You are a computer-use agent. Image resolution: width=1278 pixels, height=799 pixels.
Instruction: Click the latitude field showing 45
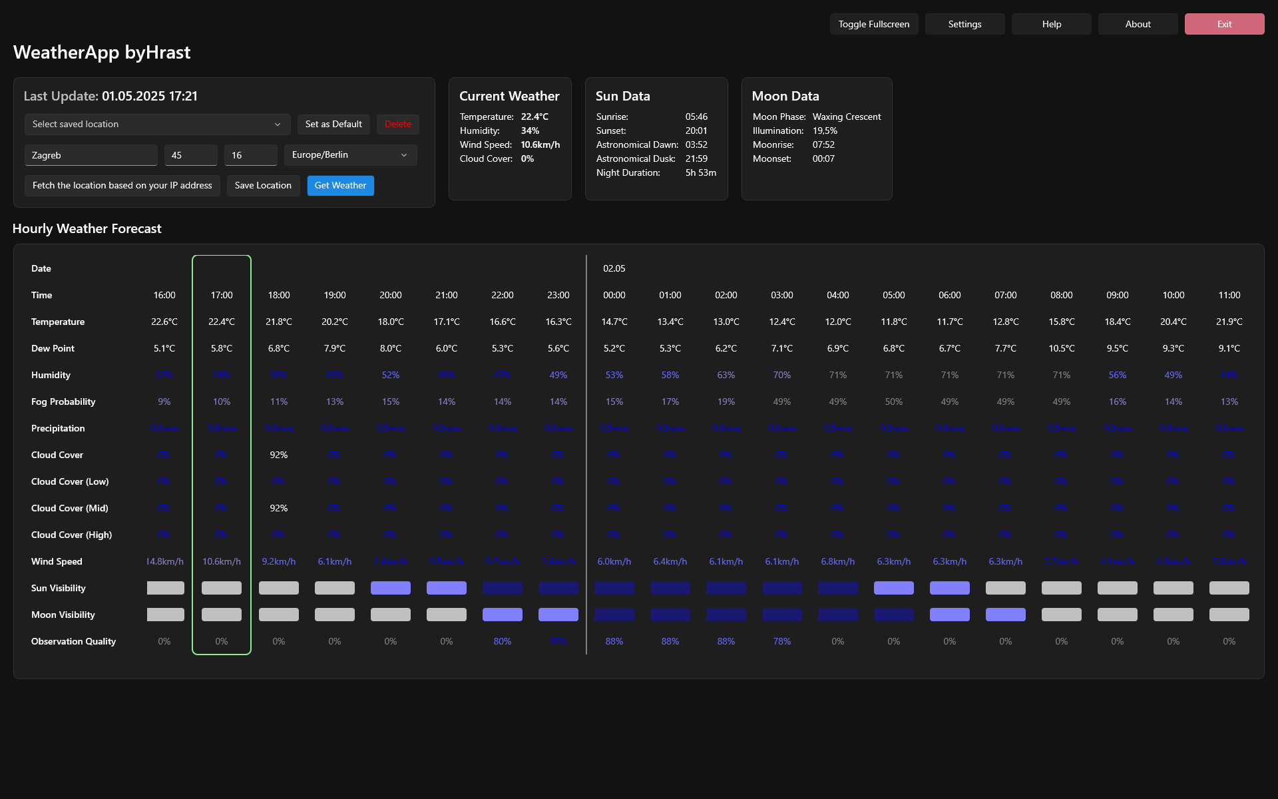coord(190,154)
